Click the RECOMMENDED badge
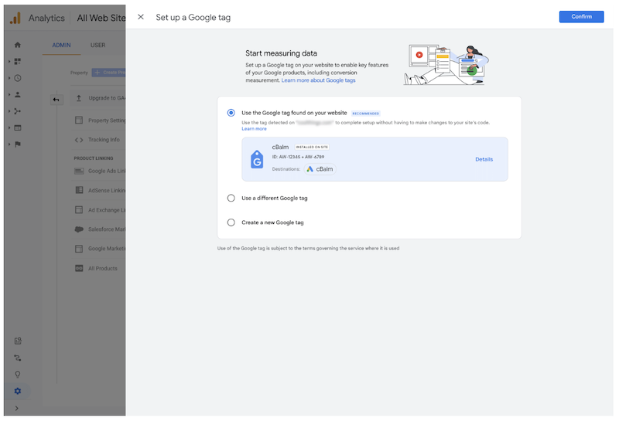The image size is (619, 421). click(x=365, y=114)
